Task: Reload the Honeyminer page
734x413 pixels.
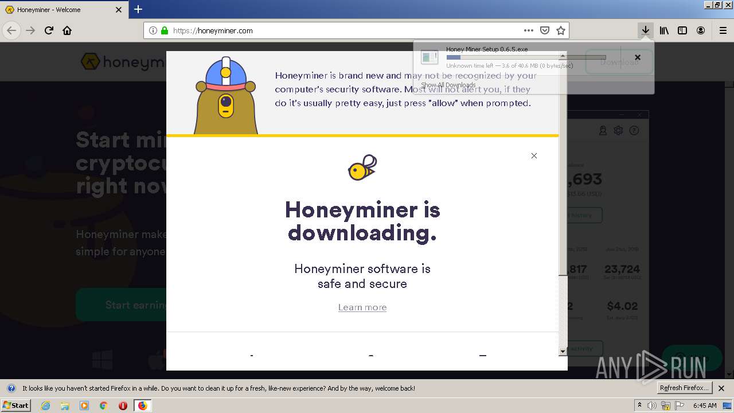Action: click(x=49, y=30)
